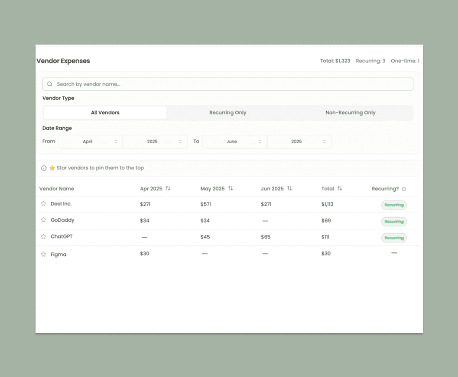Open the To month dropdown showing June
Viewport: 458px width, 377px height.
pyautogui.click(x=234, y=141)
